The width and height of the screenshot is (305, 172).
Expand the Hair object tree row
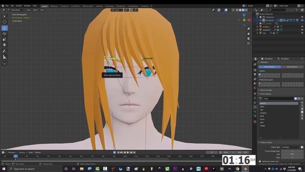click(x=257, y=33)
